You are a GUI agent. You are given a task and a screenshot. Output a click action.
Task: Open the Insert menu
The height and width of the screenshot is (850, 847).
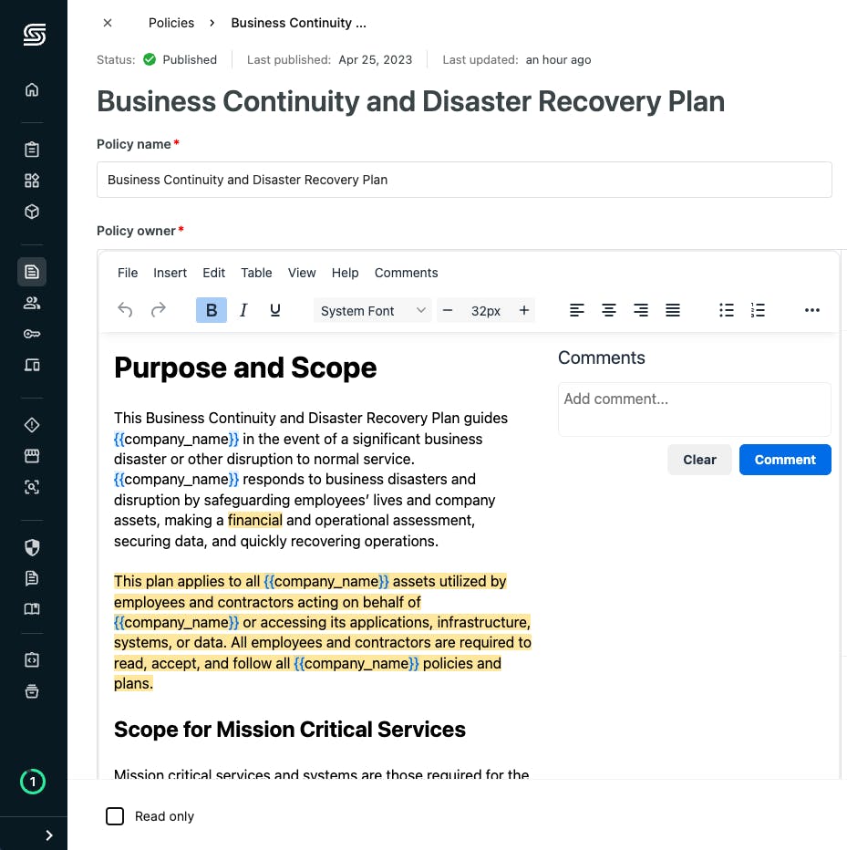coord(170,273)
